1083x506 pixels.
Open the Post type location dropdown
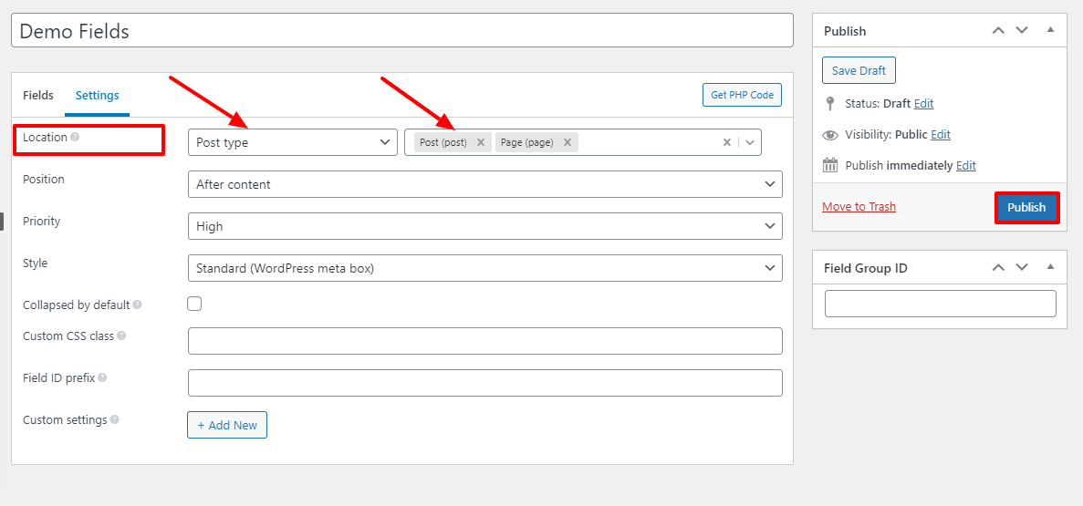292,142
